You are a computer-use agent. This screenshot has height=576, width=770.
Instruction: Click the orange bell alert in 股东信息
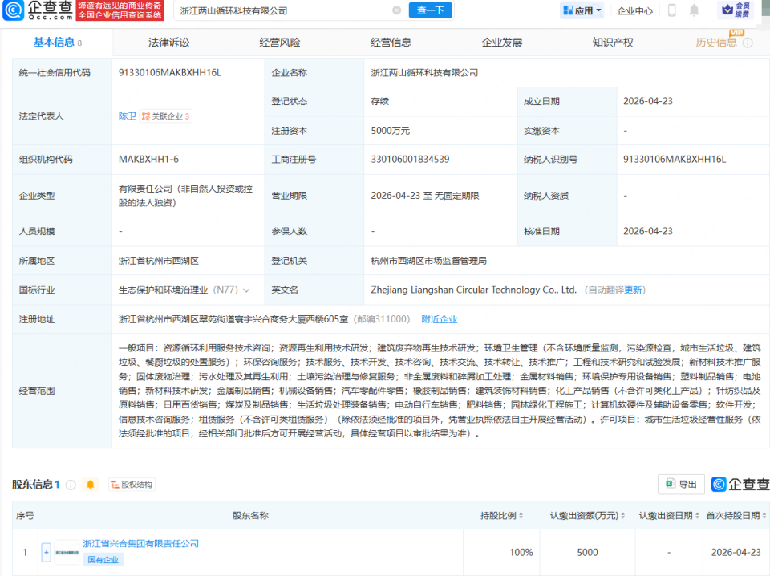(x=91, y=485)
